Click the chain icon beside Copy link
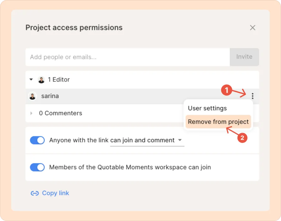 coord(34,193)
